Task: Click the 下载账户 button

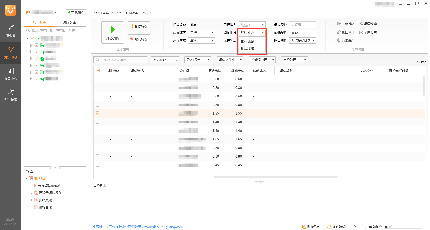Action: click(x=76, y=13)
